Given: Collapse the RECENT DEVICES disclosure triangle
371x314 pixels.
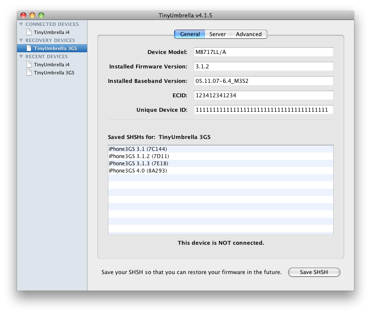Looking at the screenshot, I should click(21, 57).
